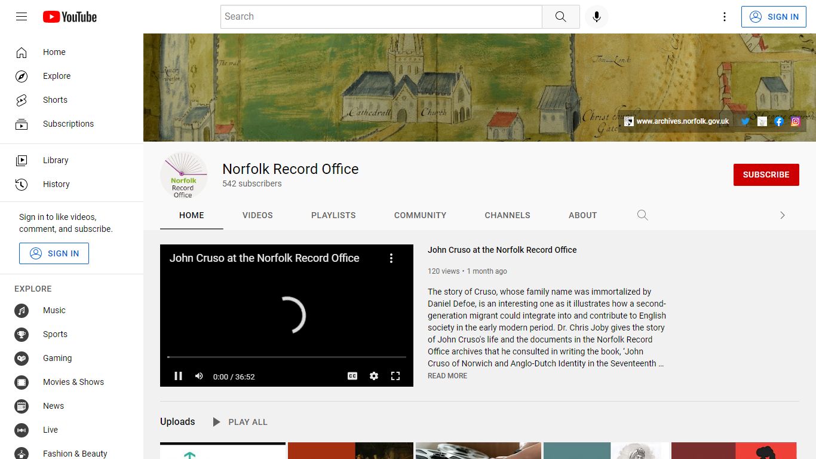Open player settings gear
The width and height of the screenshot is (816, 459).
374,376
